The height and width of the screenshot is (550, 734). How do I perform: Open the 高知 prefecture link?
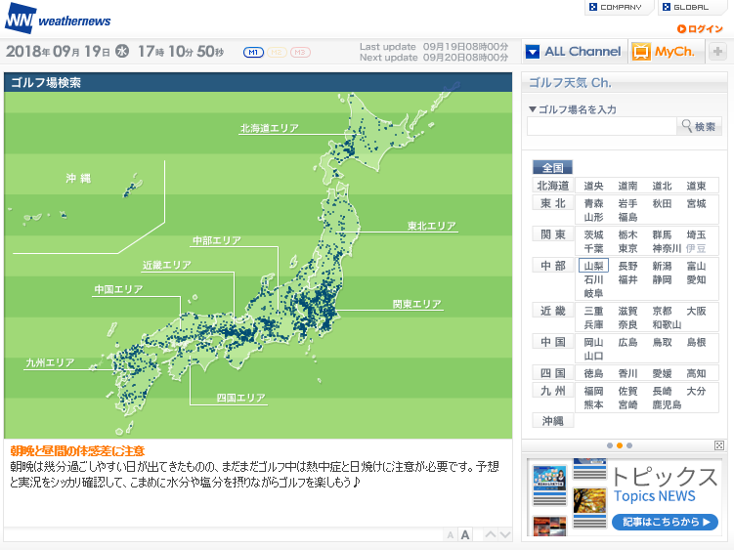[x=696, y=373]
